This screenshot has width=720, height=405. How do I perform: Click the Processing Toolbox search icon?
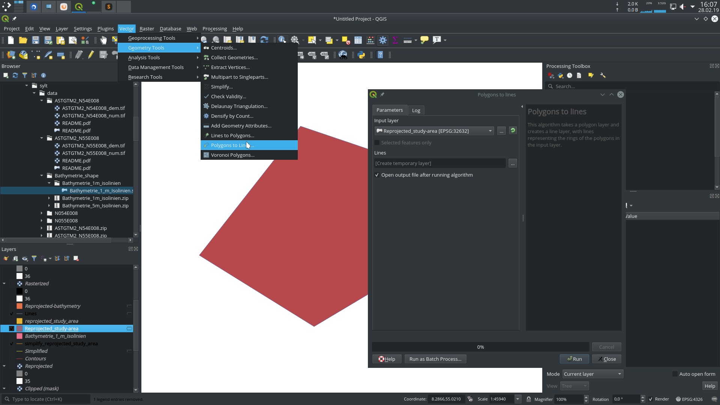pos(550,86)
